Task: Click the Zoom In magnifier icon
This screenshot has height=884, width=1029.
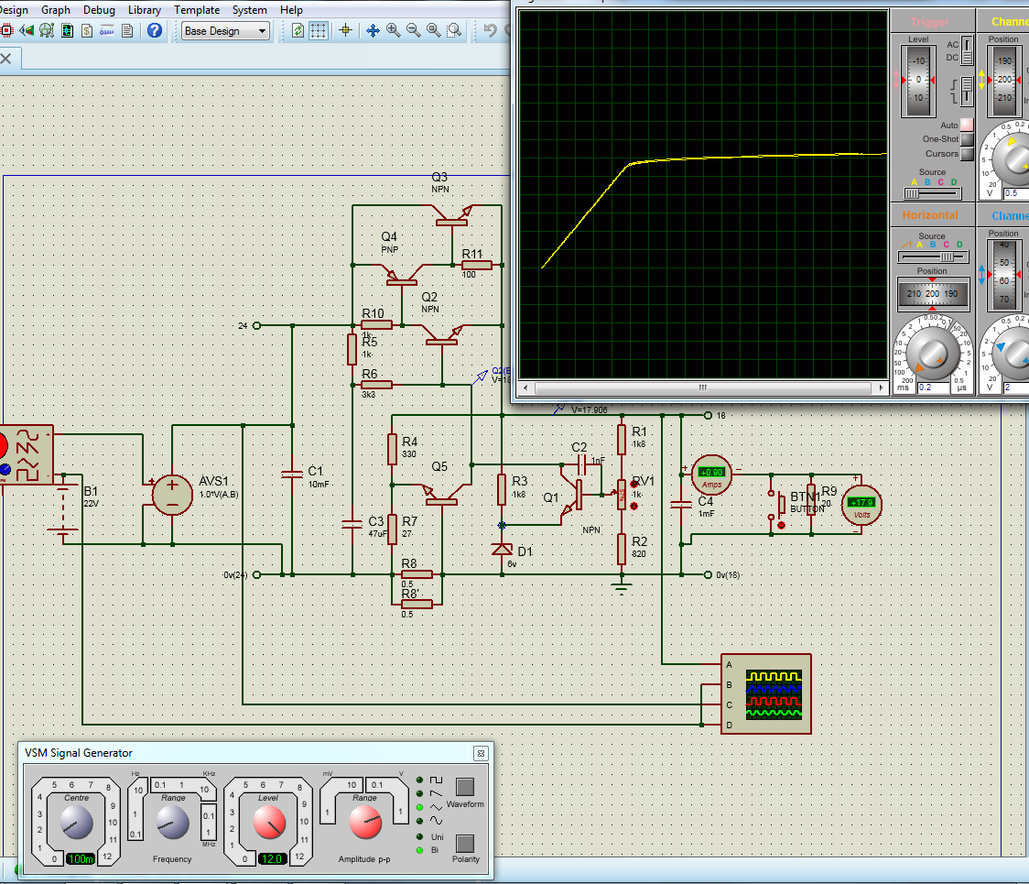Action: 394,30
